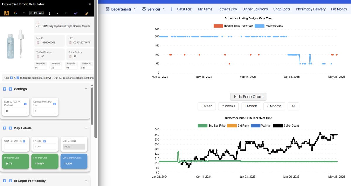The image size is (351, 186).
Task: Open the Departments dropdown
Action: pyautogui.click(x=121, y=9)
